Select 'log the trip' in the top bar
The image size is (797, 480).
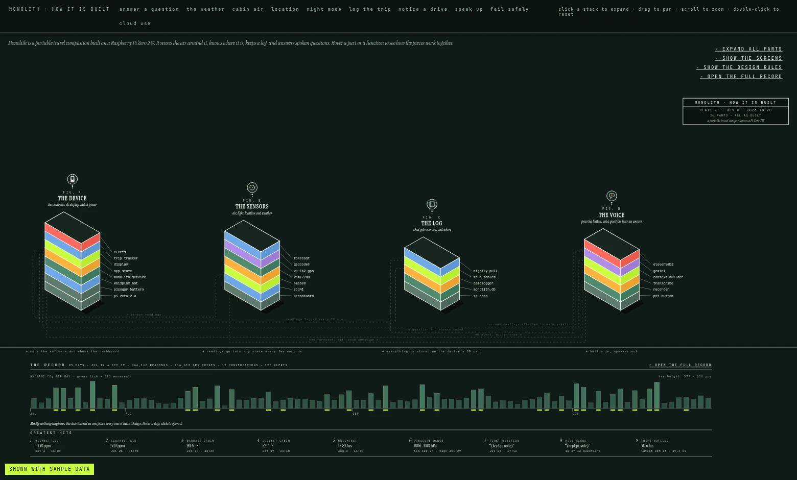370,9
